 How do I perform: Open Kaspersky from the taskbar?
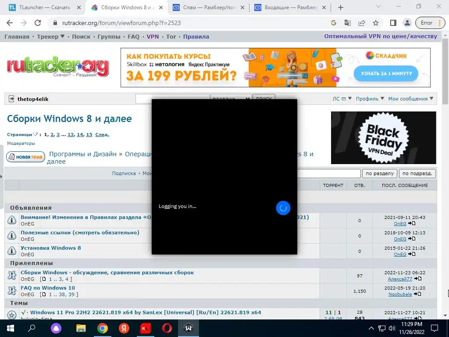coord(146,328)
